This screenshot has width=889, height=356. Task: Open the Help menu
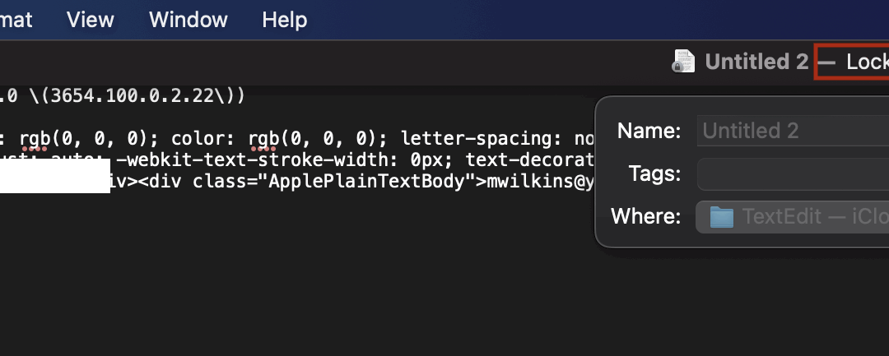pyautogui.click(x=284, y=20)
